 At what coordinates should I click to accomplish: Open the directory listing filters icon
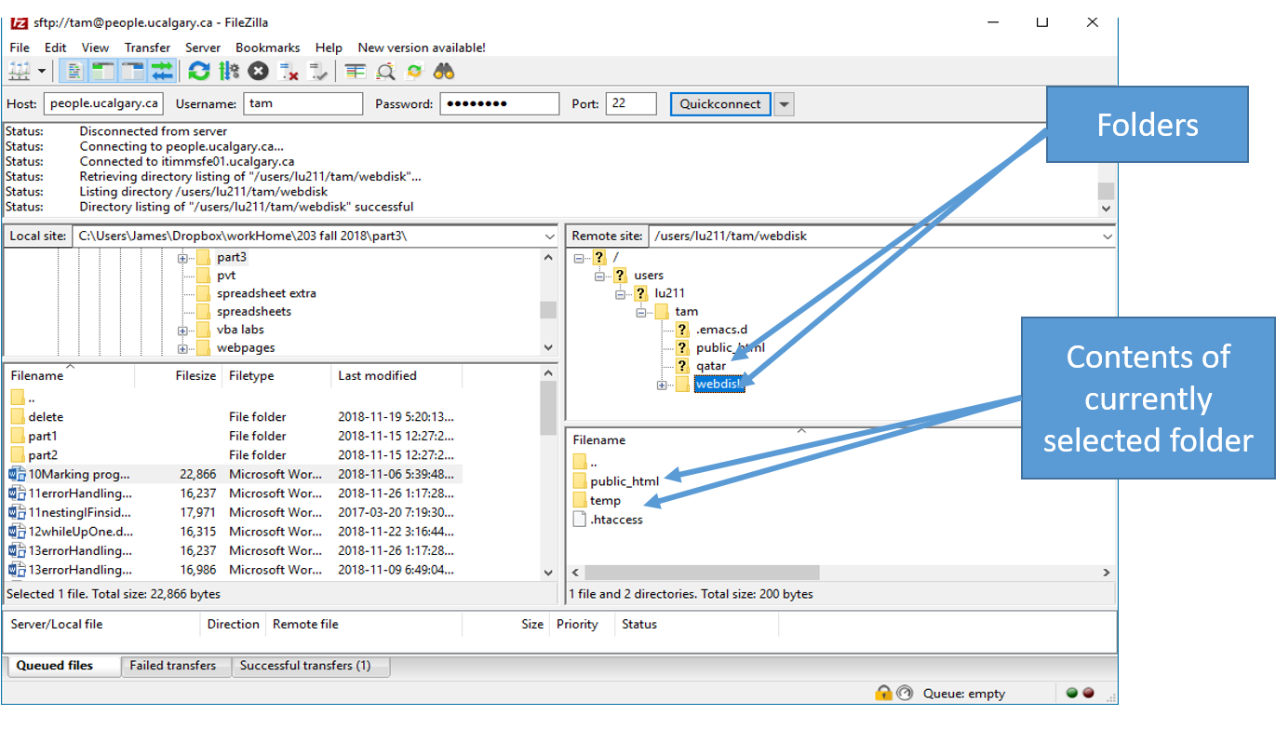[x=355, y=72]
